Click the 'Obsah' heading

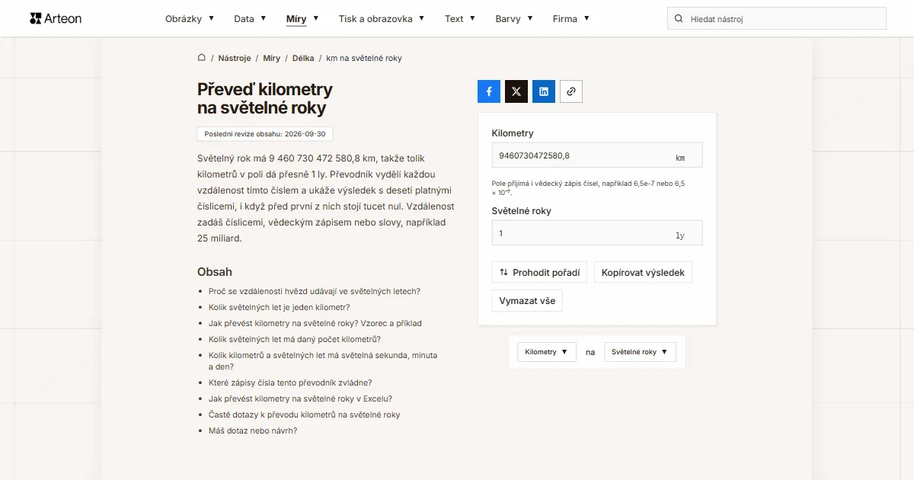[215, 272]
